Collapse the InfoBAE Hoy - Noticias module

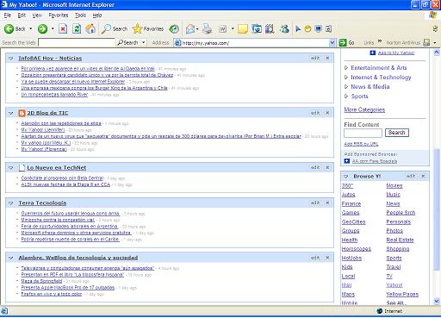(x=11, y=59)
